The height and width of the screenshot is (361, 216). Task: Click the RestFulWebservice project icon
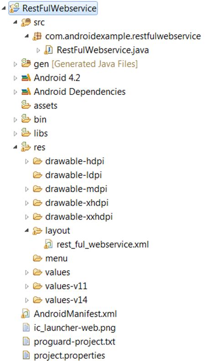(x=15, y=8)
